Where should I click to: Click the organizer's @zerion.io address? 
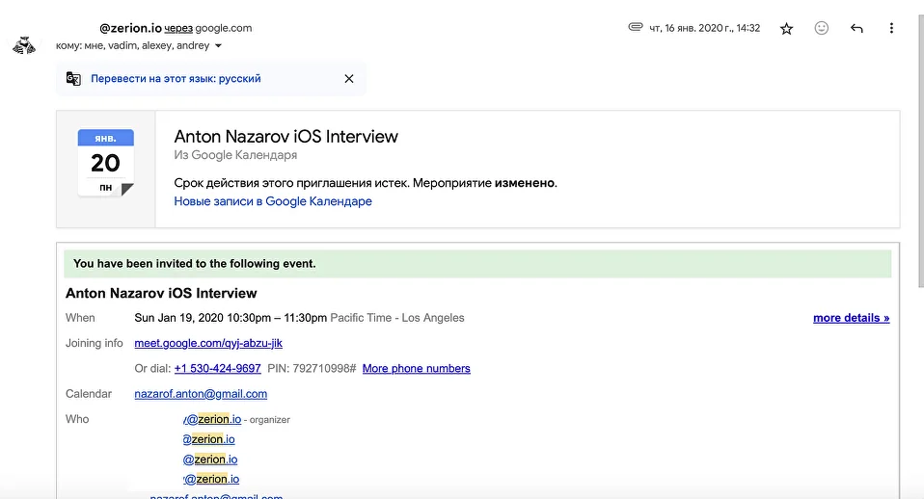click(212, 419)
